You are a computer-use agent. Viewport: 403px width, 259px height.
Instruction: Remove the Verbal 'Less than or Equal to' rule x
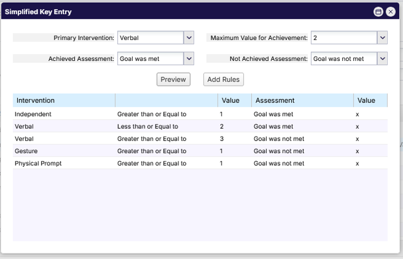[357, 127]
